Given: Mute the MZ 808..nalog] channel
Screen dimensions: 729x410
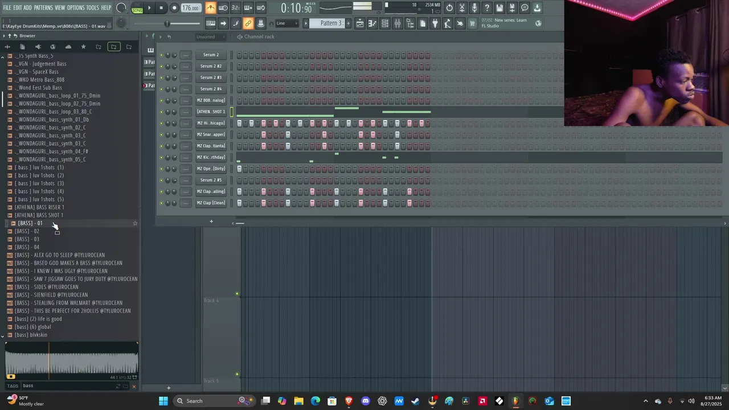Looking at the screenshot, I should click(161, 100).
